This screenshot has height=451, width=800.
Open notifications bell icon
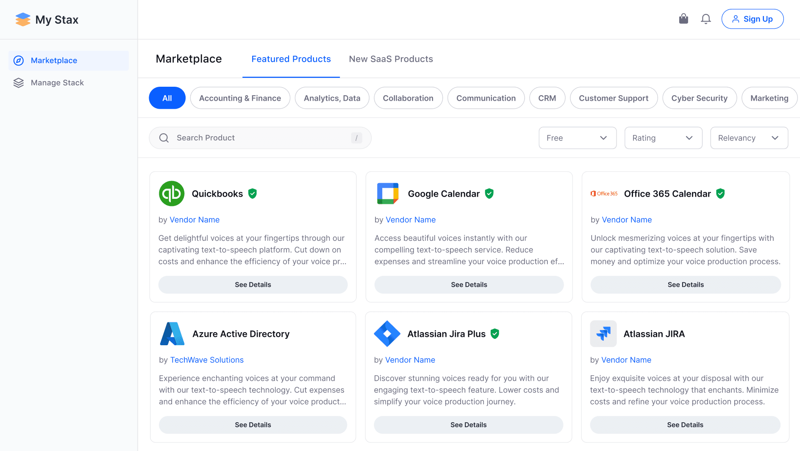click(706, 19)
